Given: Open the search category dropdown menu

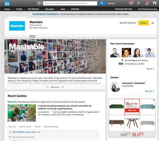Looking at the screenshot, I should click(40, 3).
